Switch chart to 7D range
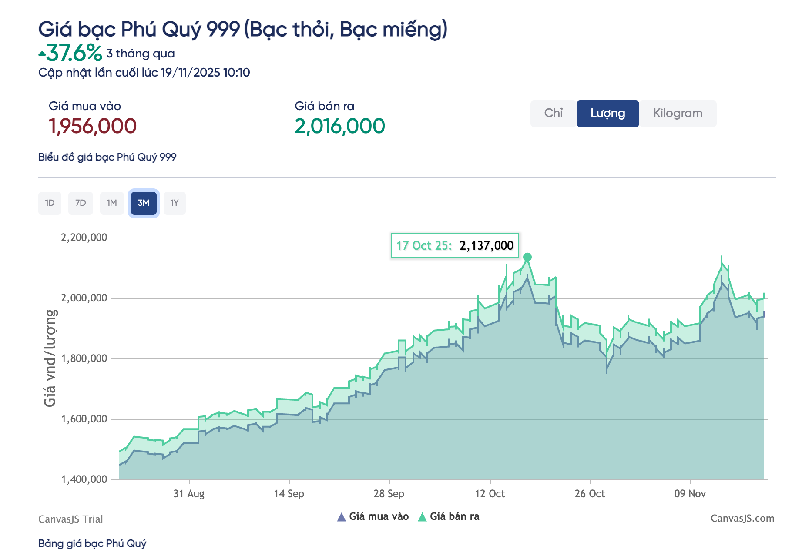Viewport: 792px width, 556px height. pyautogui.click(x=81, y=203)
